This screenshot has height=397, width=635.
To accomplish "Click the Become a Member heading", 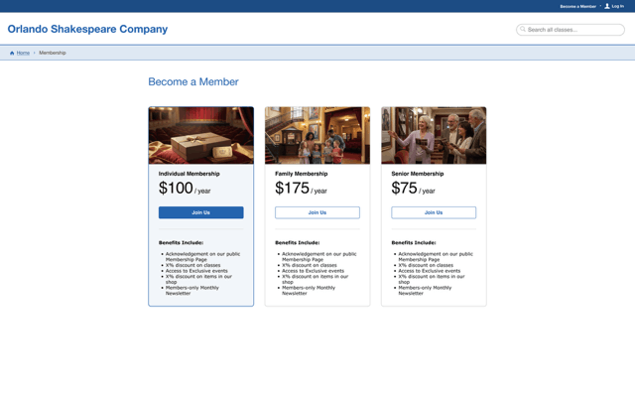I will [x=193, y=81].
